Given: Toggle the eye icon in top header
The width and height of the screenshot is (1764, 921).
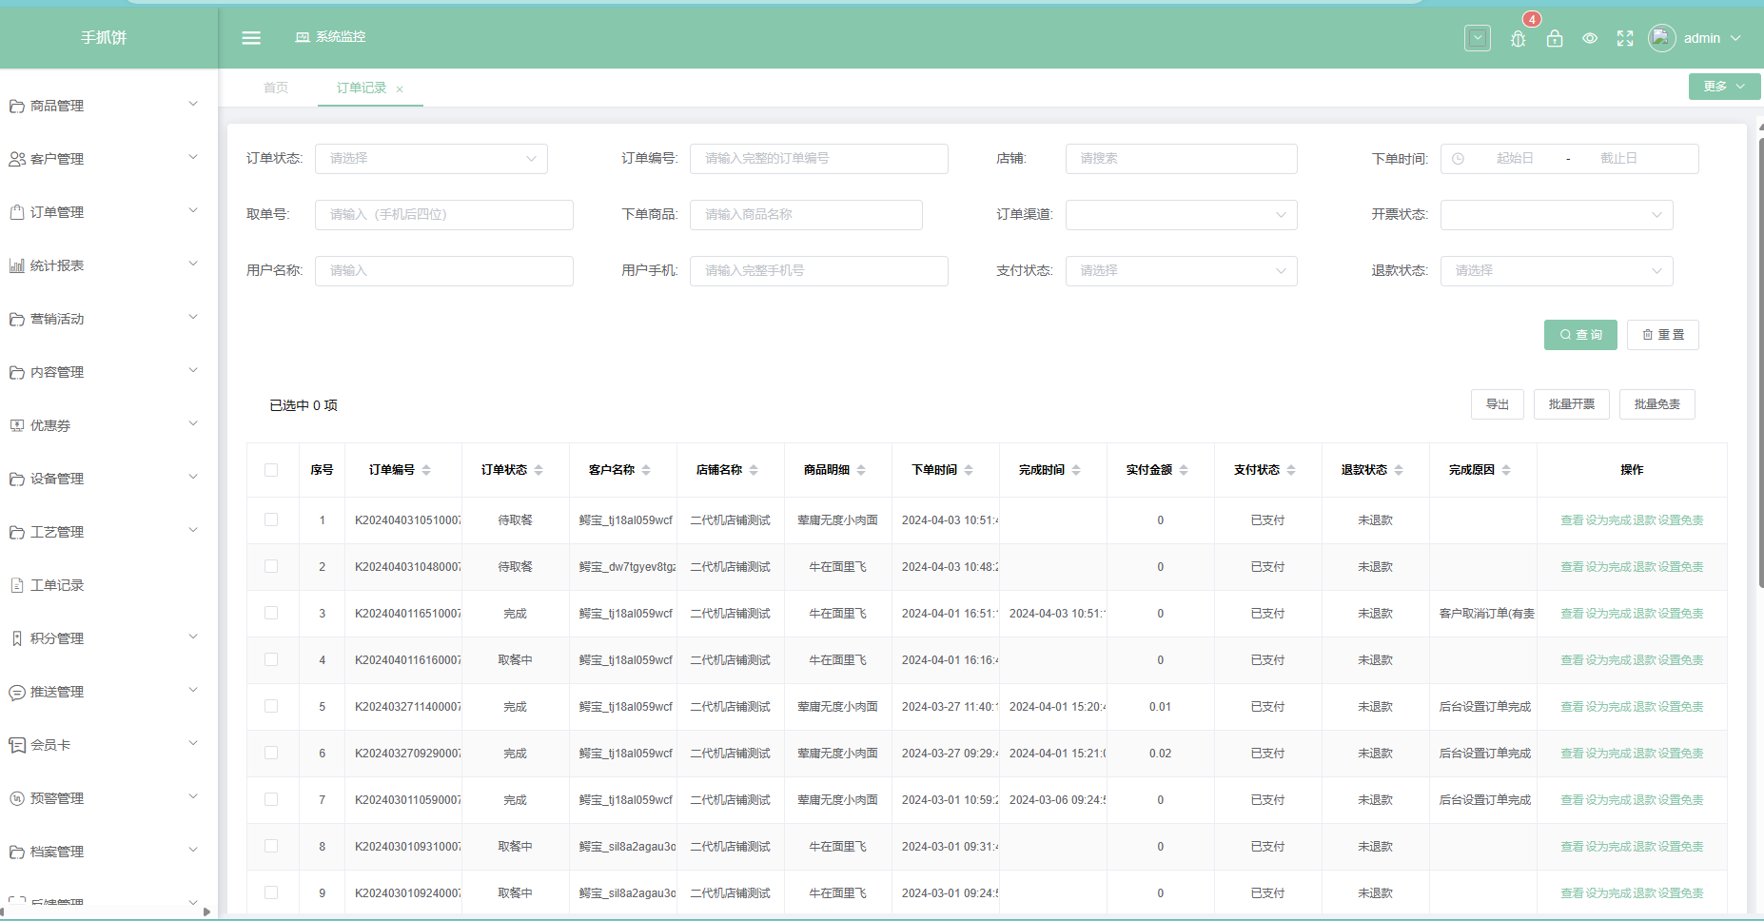Looking at the screenshot, I should [x=1590, y=38].
